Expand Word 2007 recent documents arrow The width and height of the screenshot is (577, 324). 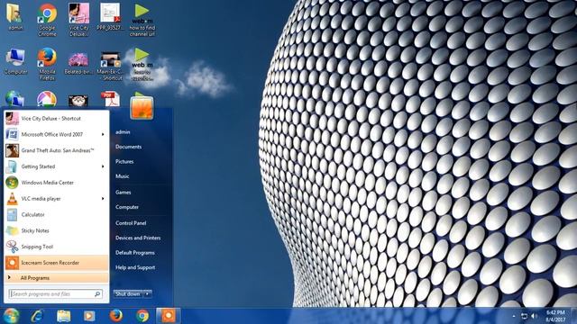coord(103,134)
